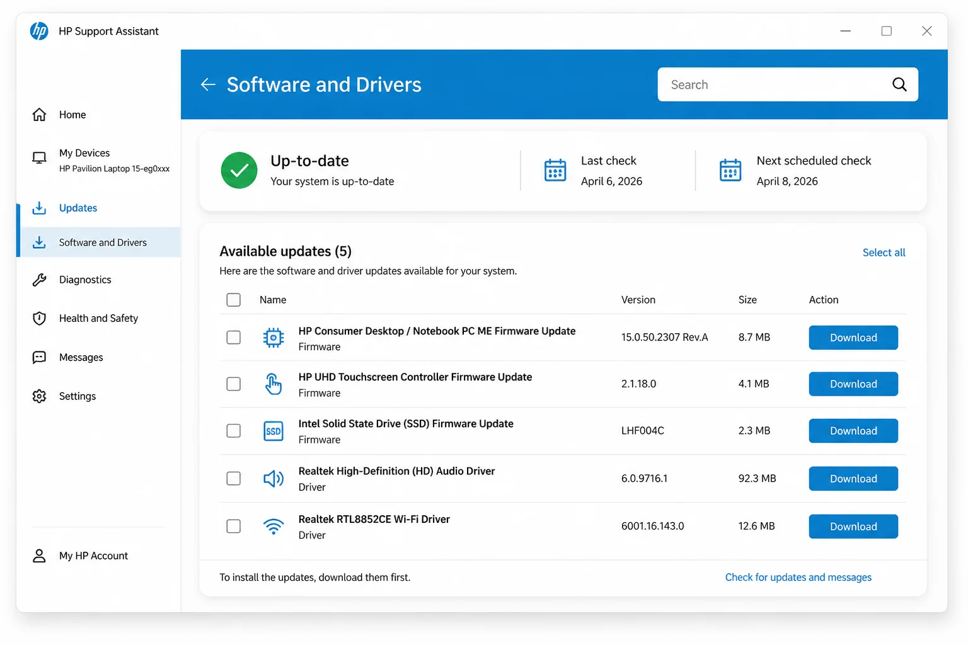Click the April 8, 2026 date text
Viewport: 968px width, 645px height.
click(x=787, y=181)
